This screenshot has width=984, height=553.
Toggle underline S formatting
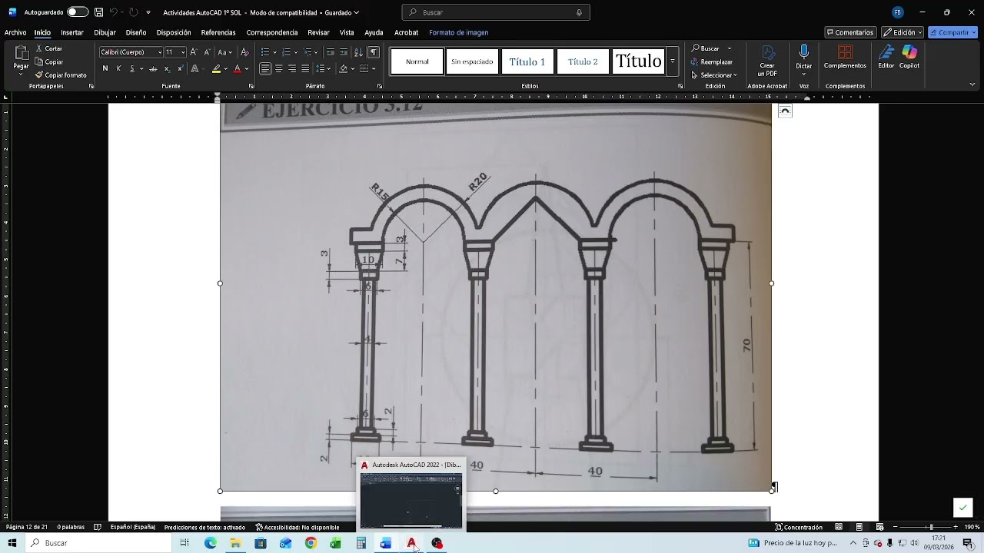(132, 68)
